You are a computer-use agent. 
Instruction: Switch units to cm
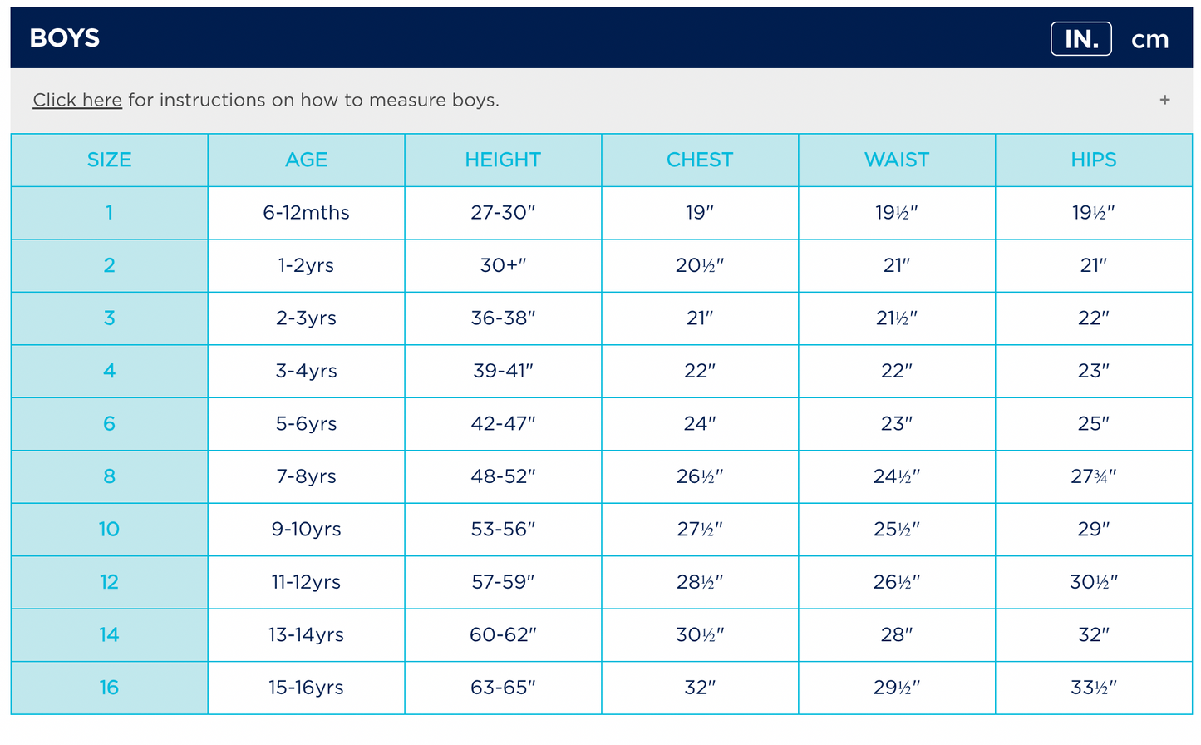pyautogui.click(x=1149, y=39)
